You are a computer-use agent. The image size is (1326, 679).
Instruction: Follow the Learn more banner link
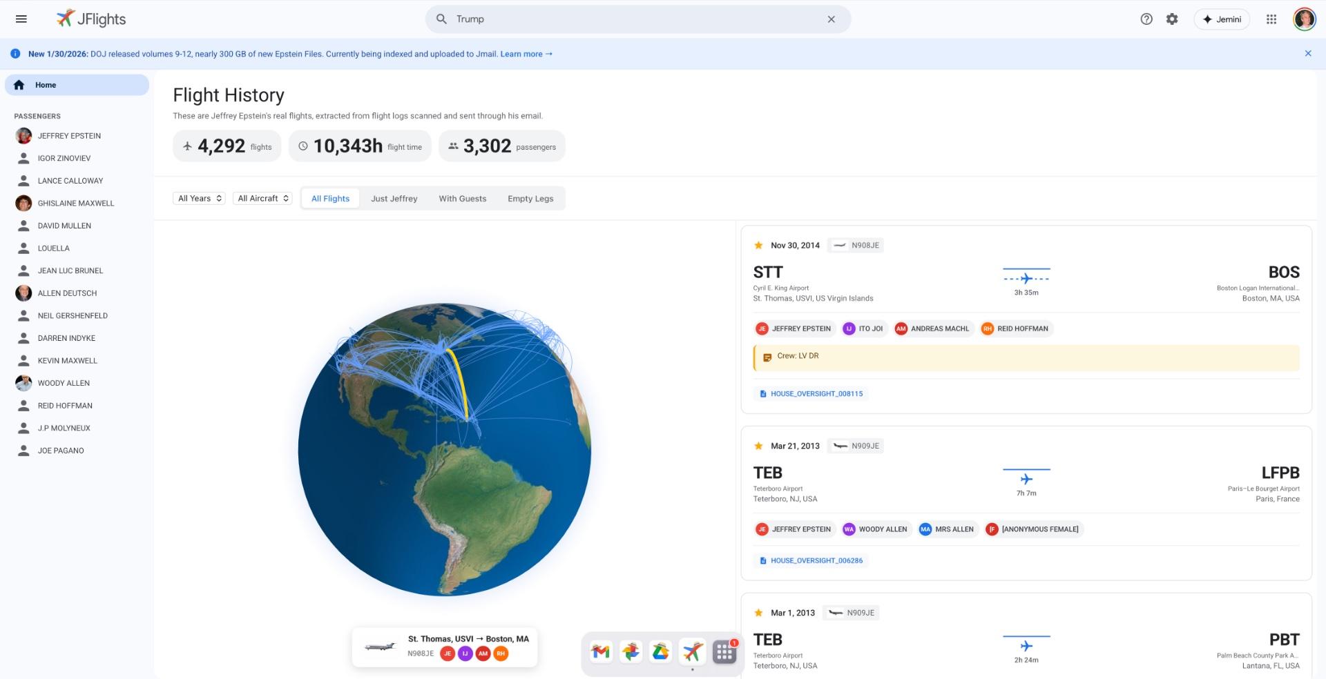coord(526,54)
